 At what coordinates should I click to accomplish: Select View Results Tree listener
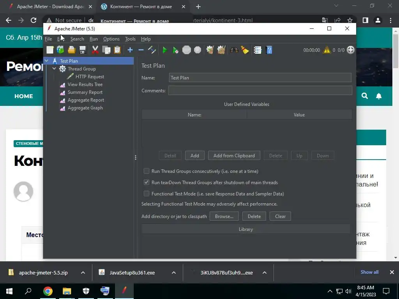coord(85,84)
